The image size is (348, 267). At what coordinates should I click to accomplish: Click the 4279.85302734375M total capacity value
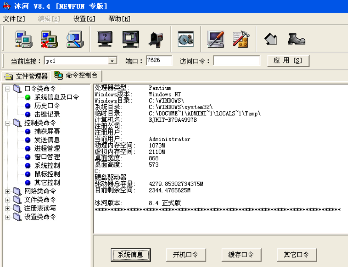tap(176, 184)
